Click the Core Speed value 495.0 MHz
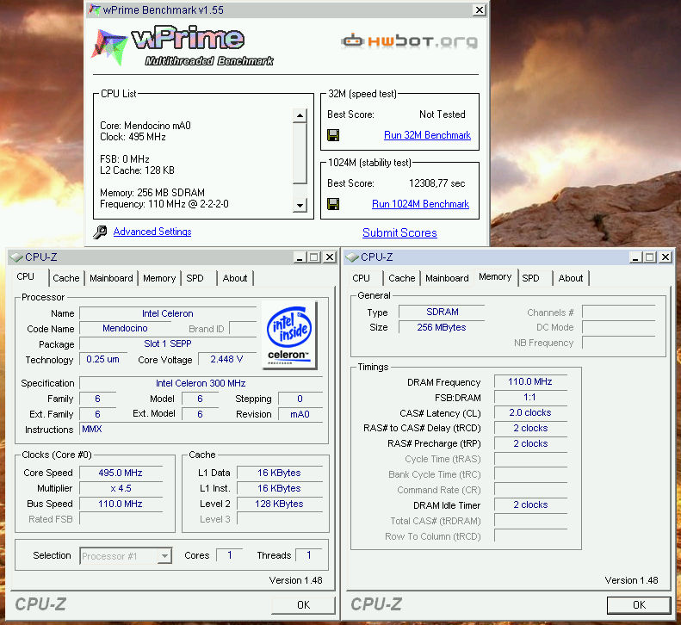Screen dimensions: 681x625 [x=121, y=473]
